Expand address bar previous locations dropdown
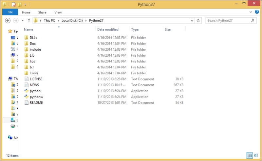 [192, 21]
